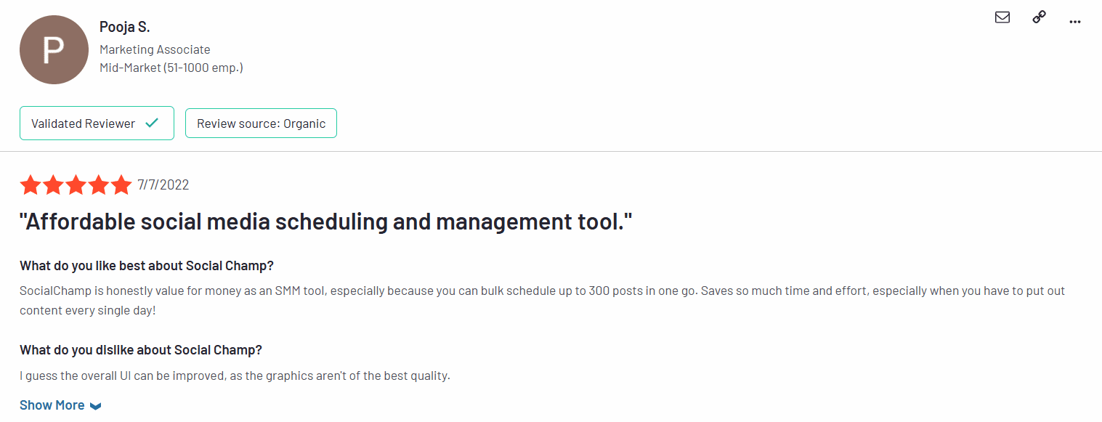Expand the review with Show More
Viewport: 1102px width, 422px height.
pos(52,405)
